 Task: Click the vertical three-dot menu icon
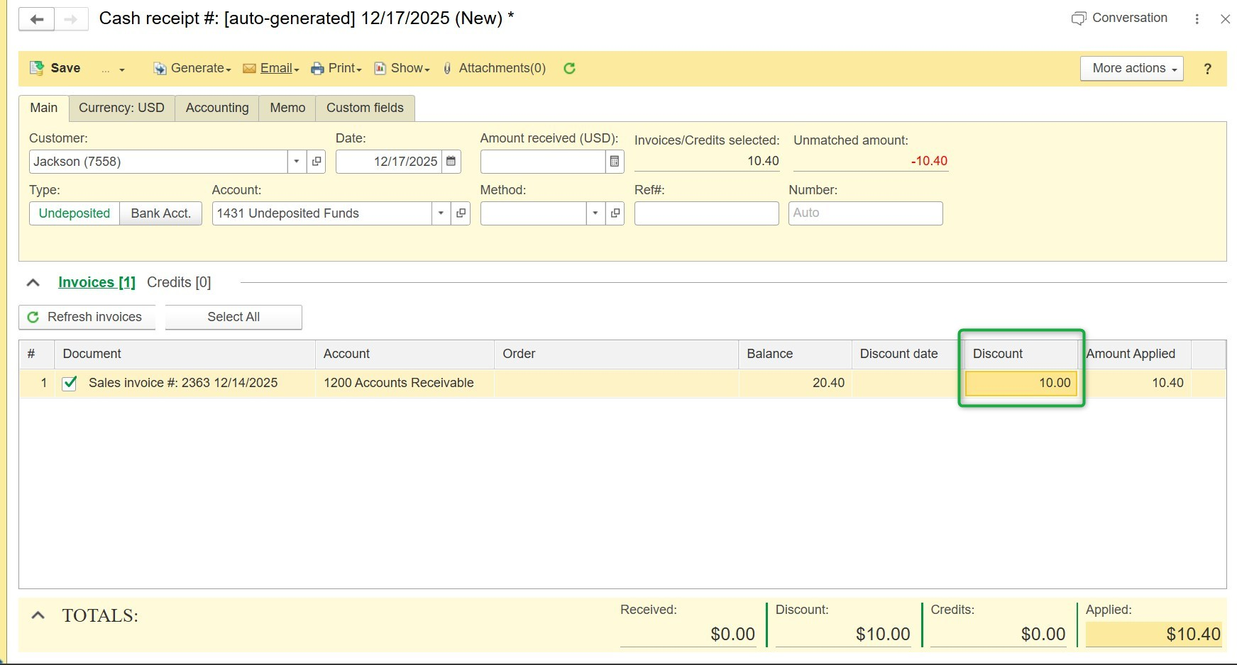point(1197,19)
